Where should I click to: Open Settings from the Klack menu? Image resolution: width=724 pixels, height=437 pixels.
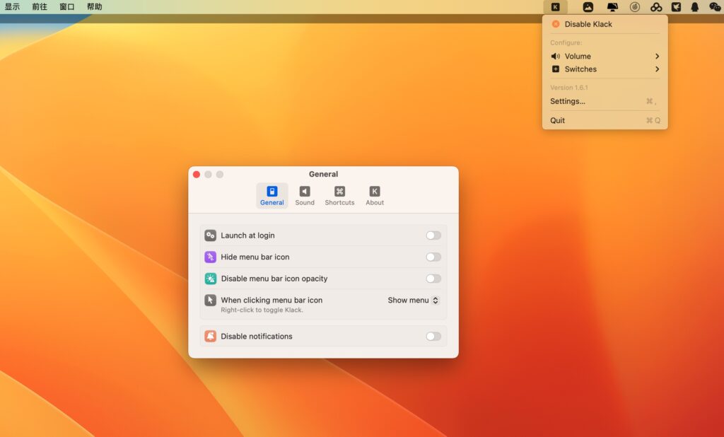point(567,101)
